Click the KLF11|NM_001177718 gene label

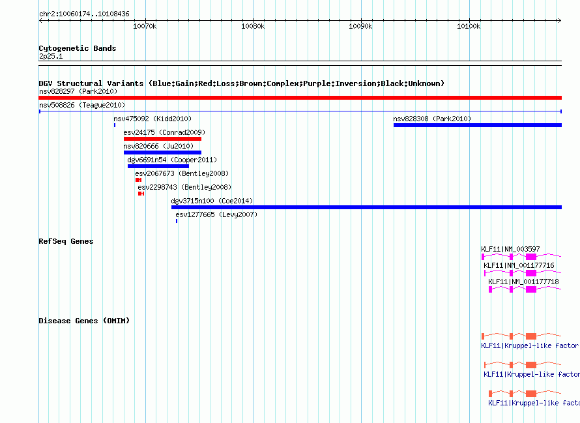[x=523, y=282]
